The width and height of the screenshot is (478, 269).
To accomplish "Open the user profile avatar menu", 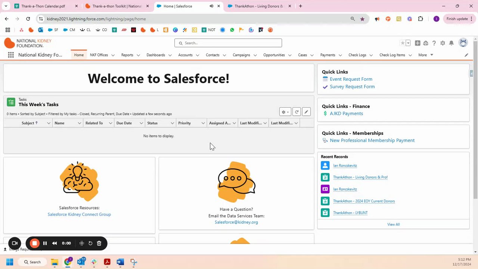I will (x=463, y=43).
